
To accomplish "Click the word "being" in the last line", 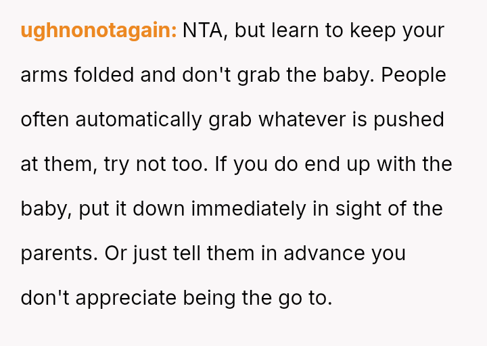I will pyautogui.click(x=212, y=299).
